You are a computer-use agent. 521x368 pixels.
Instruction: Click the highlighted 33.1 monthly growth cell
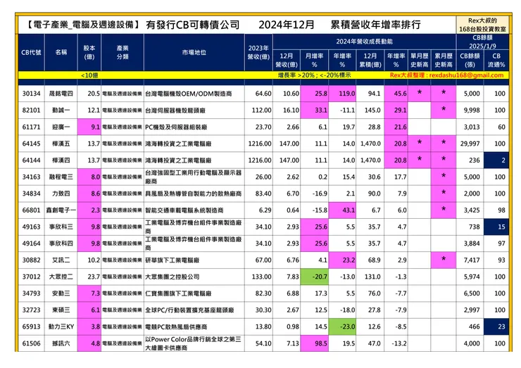[x=314, y=110]
